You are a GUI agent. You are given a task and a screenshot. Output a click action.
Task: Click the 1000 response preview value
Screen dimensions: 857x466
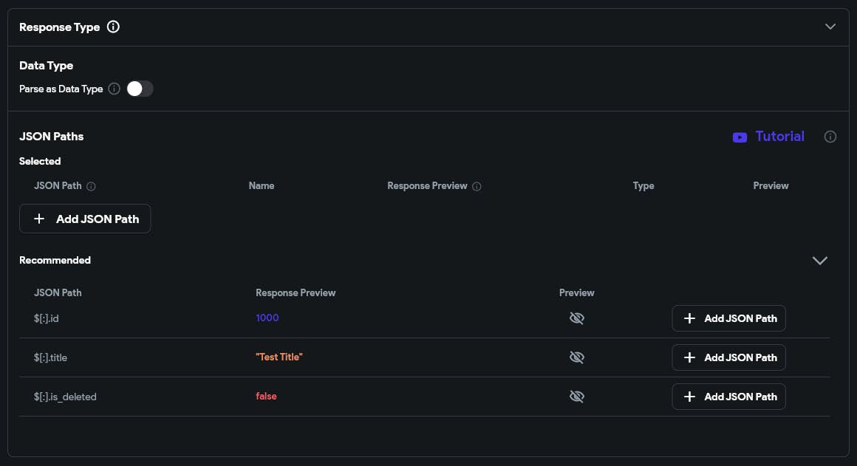click(267, 318)
